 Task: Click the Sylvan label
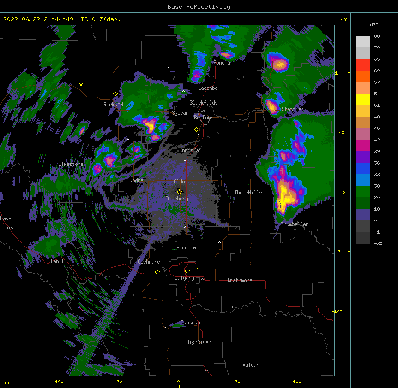click(180, 113)
